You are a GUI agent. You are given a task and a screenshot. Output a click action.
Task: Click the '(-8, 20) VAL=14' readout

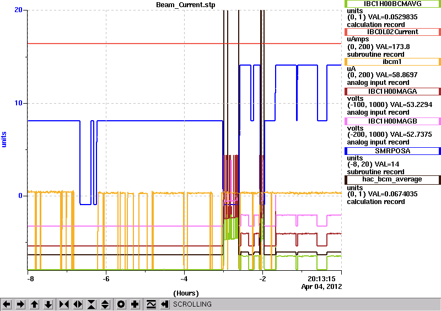pos(373,164)
